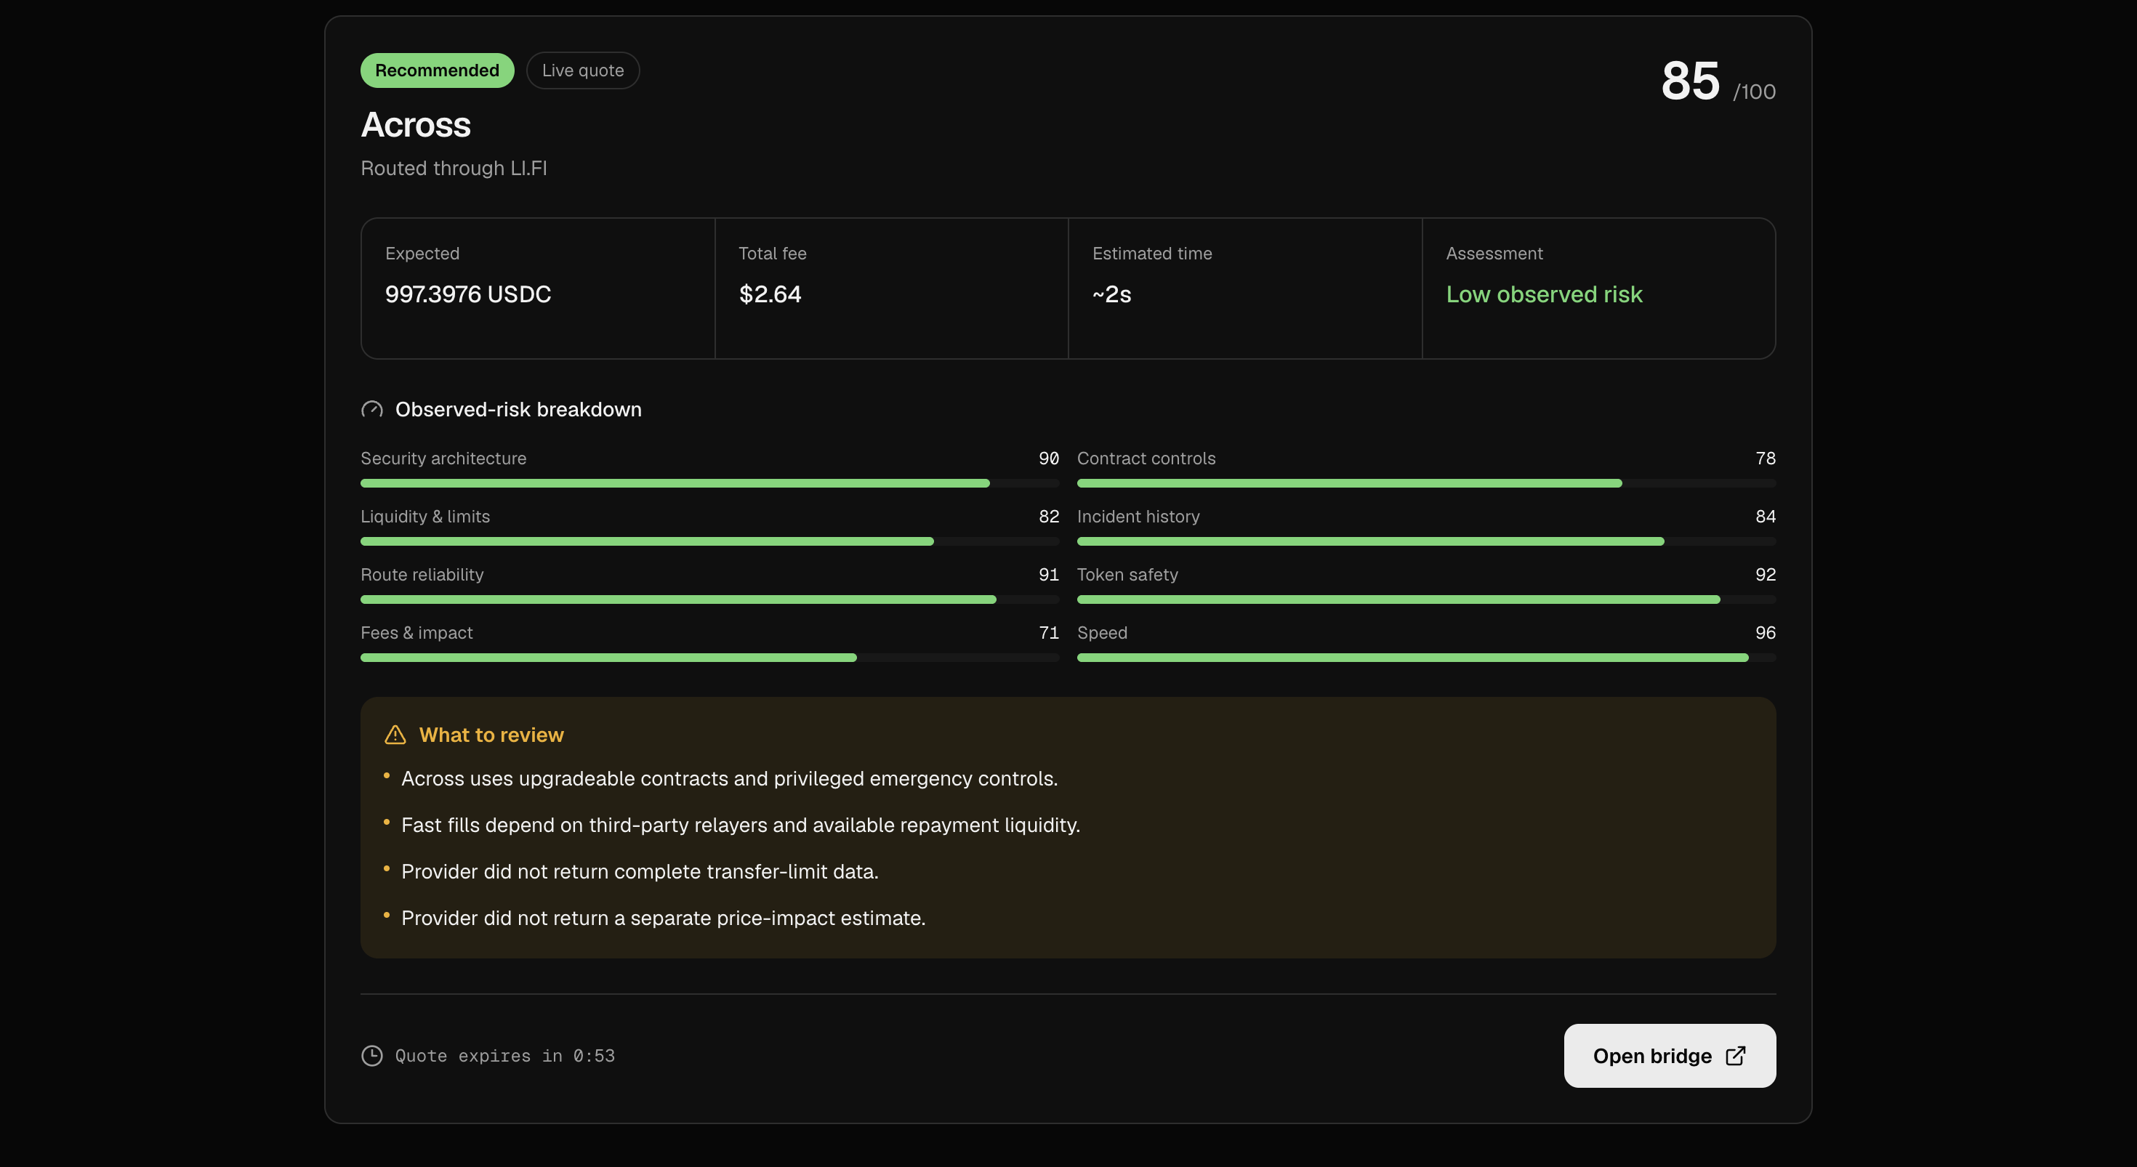Click the Total fee $2.64 cell
The height and width of the screenshot is (1167, 2137).
coord(891,288)
